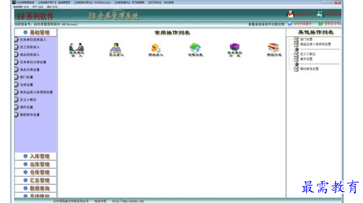The image size is (363, 203).
Task: Click the blue question mark help icon
Action: click(290, 24)
